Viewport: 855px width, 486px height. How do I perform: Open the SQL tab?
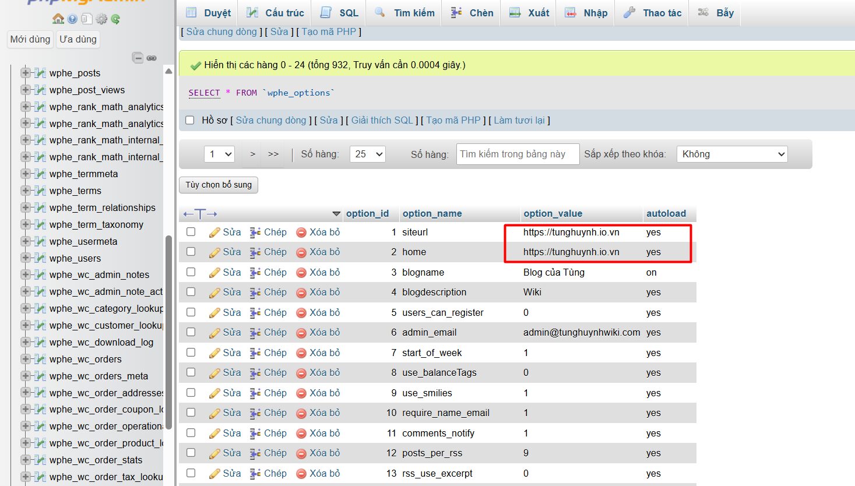[x=339, y=13]
